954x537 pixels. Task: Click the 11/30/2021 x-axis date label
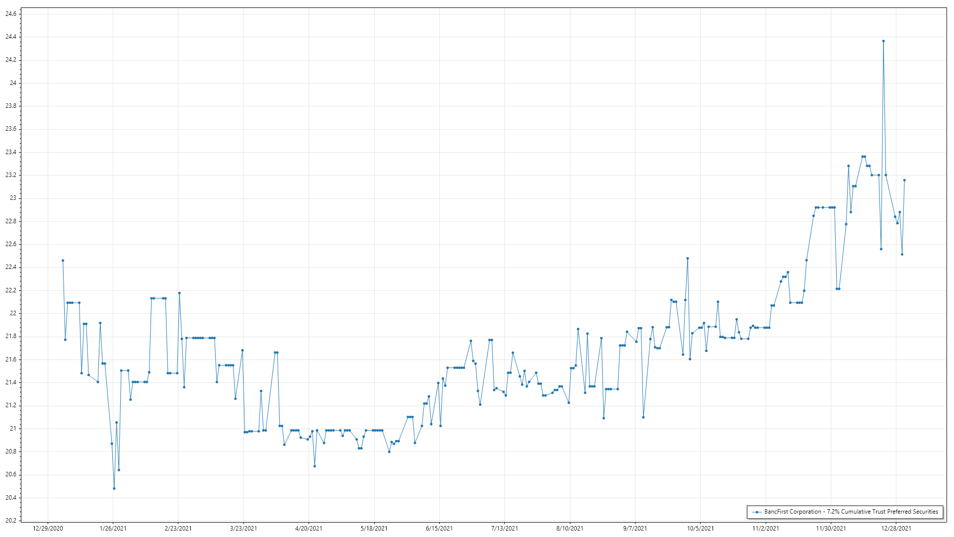[831, 529]
